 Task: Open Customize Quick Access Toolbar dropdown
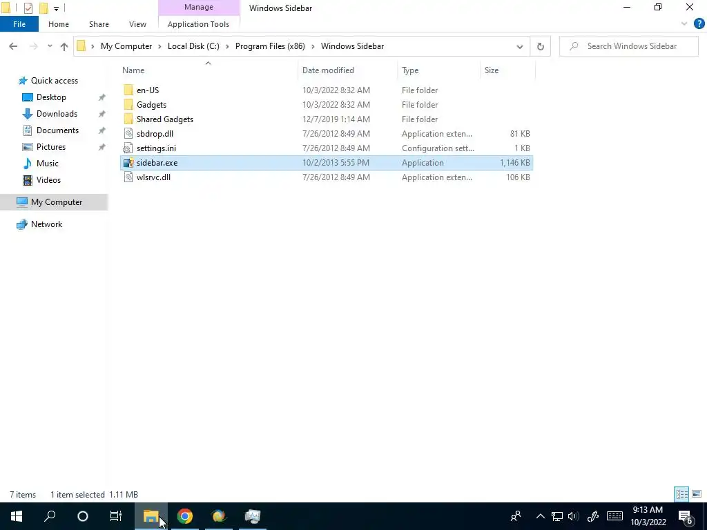(56, 8)
